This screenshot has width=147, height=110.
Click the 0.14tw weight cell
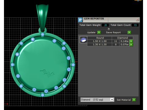click(x=124, y=41)
